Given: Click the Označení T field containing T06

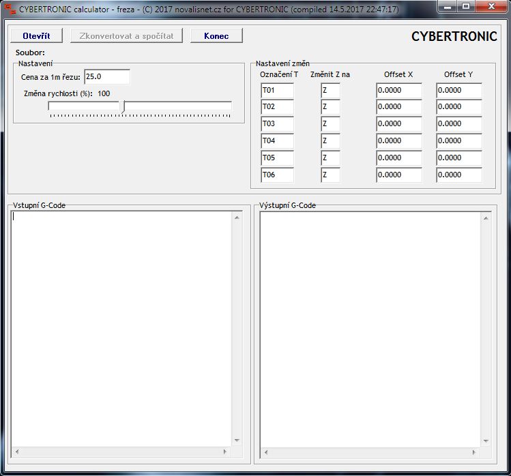Looking at the screenshot, I should 278,175.
